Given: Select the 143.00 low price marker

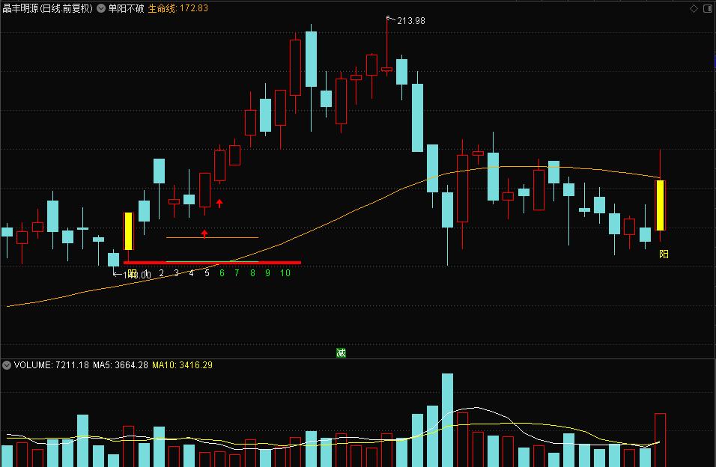Looking at the screenshot, I should (132, 275).
